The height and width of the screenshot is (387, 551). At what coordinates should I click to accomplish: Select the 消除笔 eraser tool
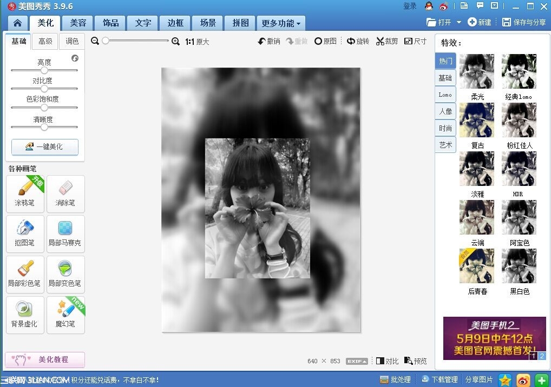(65, 194)
